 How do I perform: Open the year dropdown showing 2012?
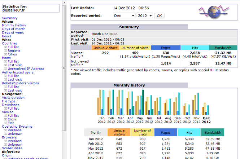(x=145, y=16)
